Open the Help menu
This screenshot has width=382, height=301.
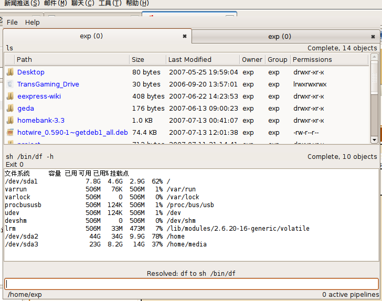(x=32, y=23)
